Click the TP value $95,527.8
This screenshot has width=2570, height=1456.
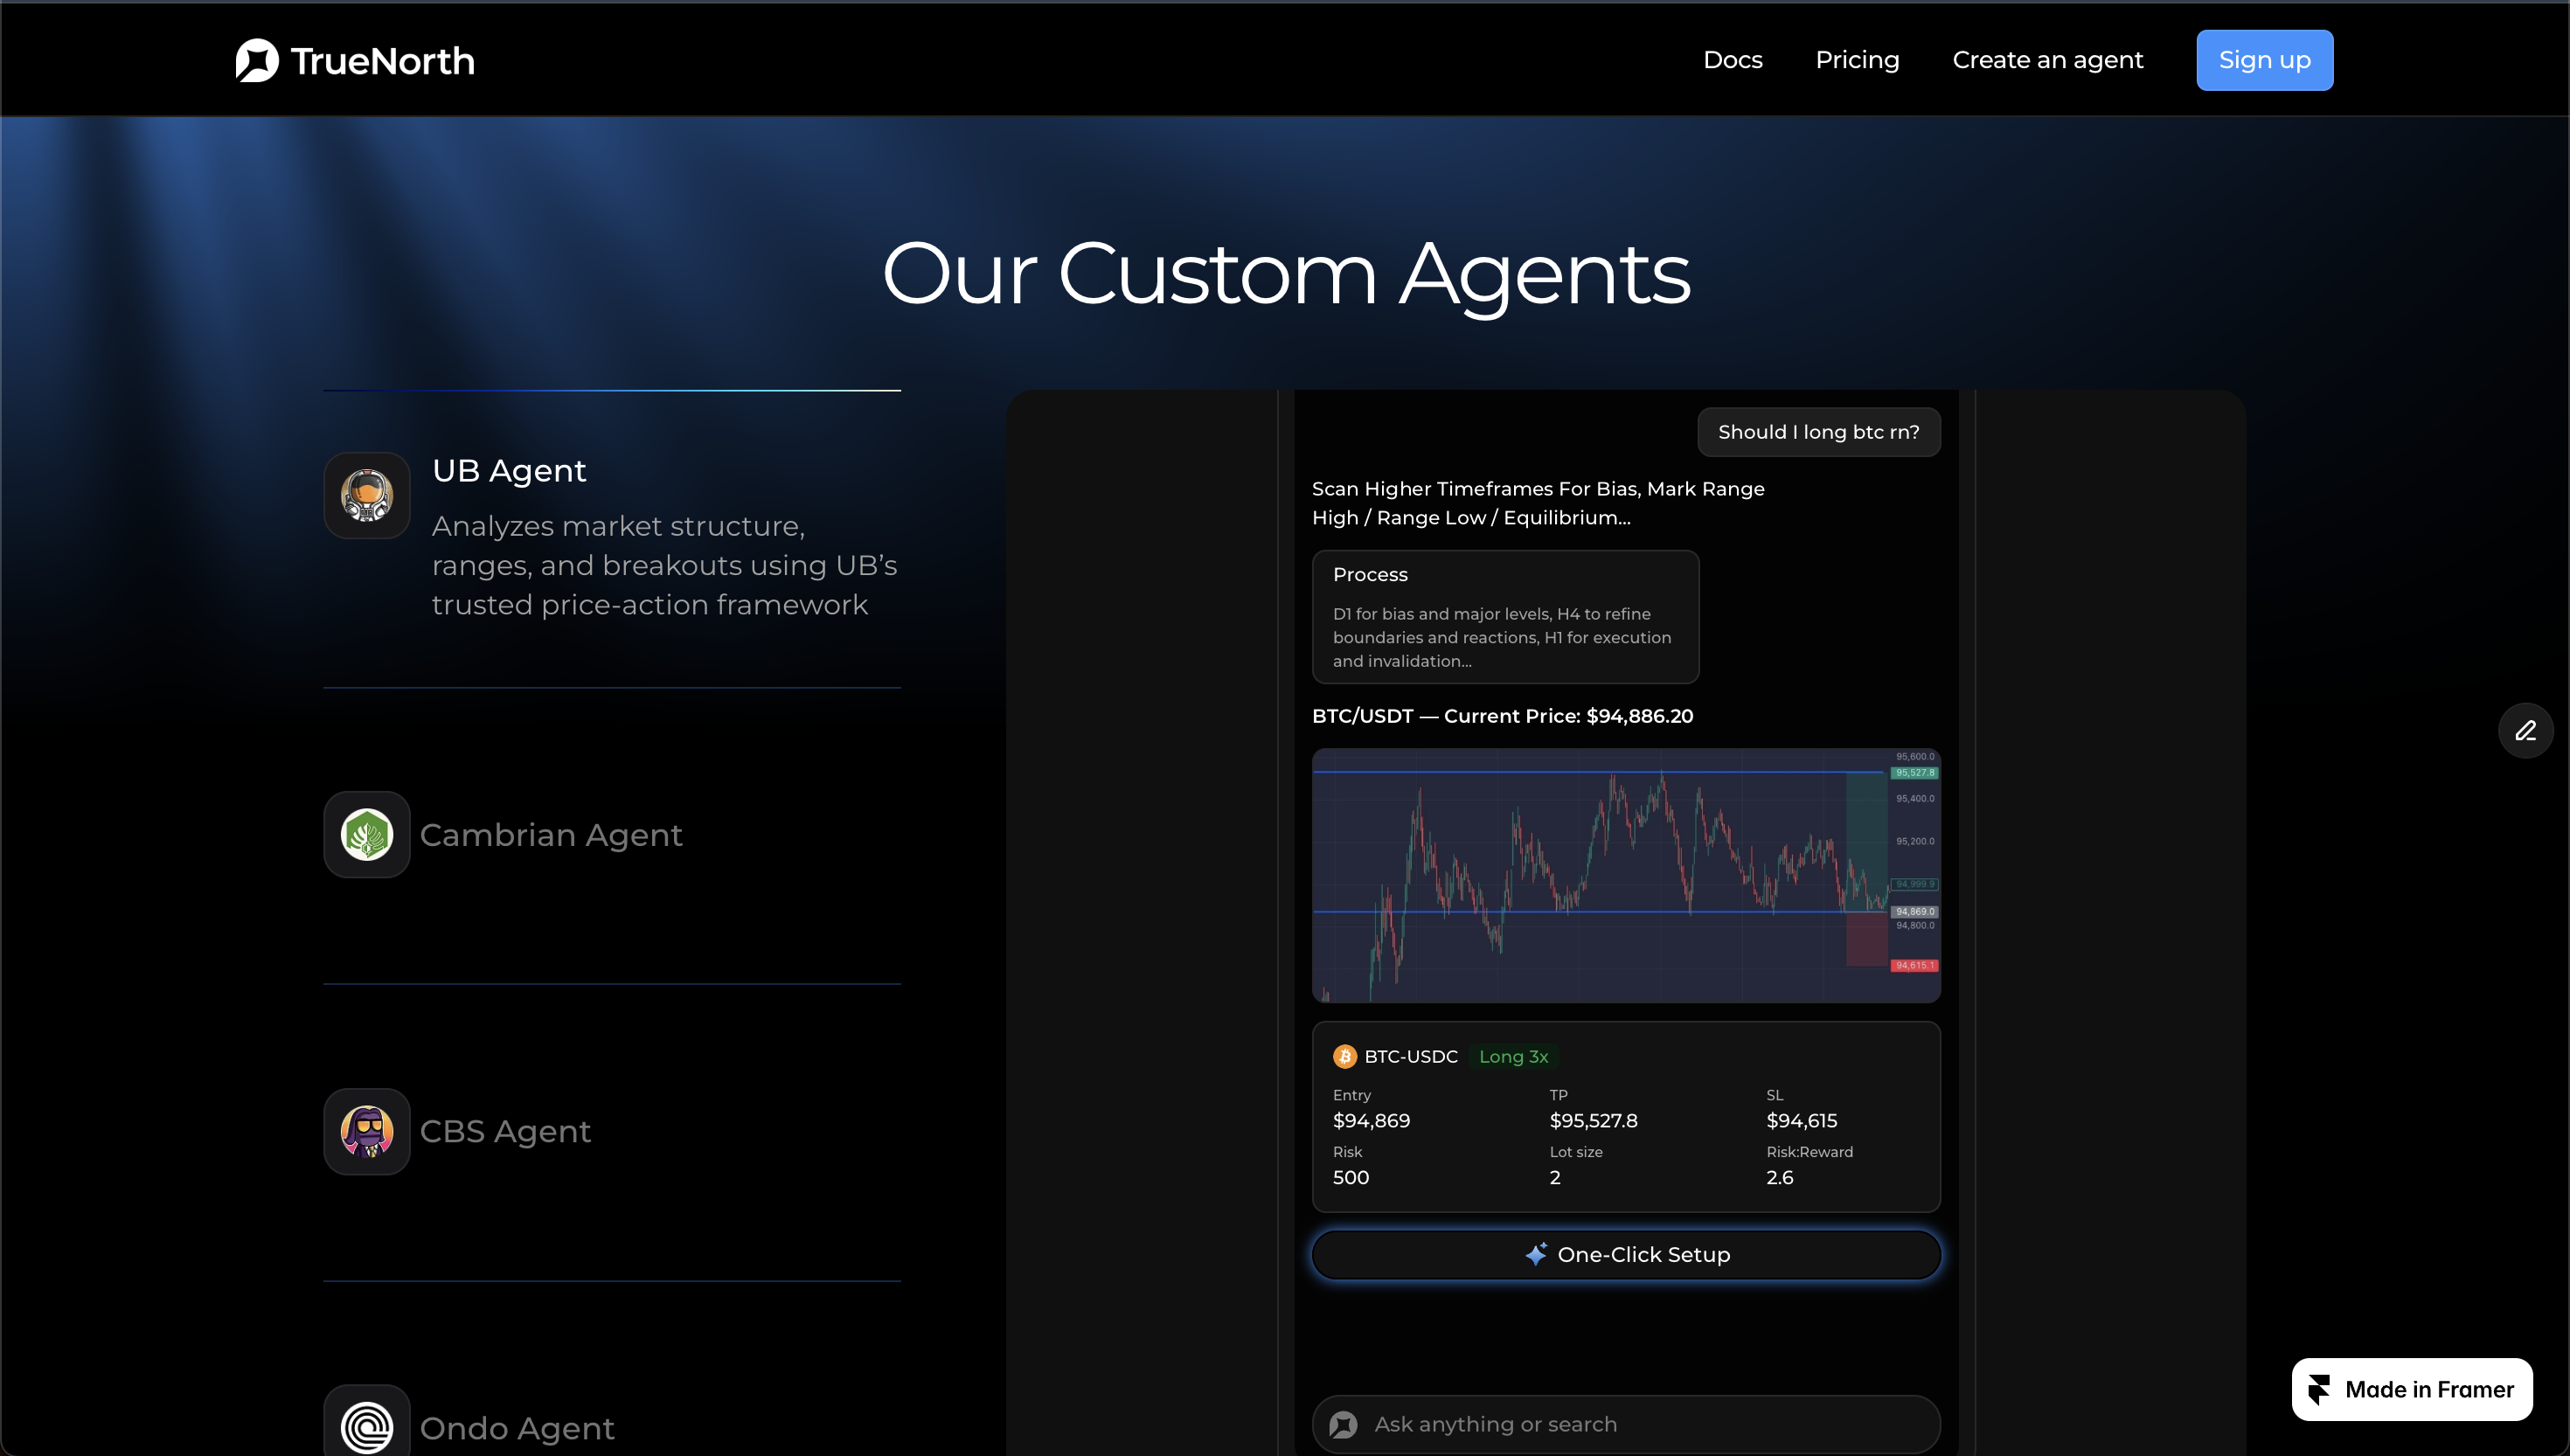click(1593, 1120)
